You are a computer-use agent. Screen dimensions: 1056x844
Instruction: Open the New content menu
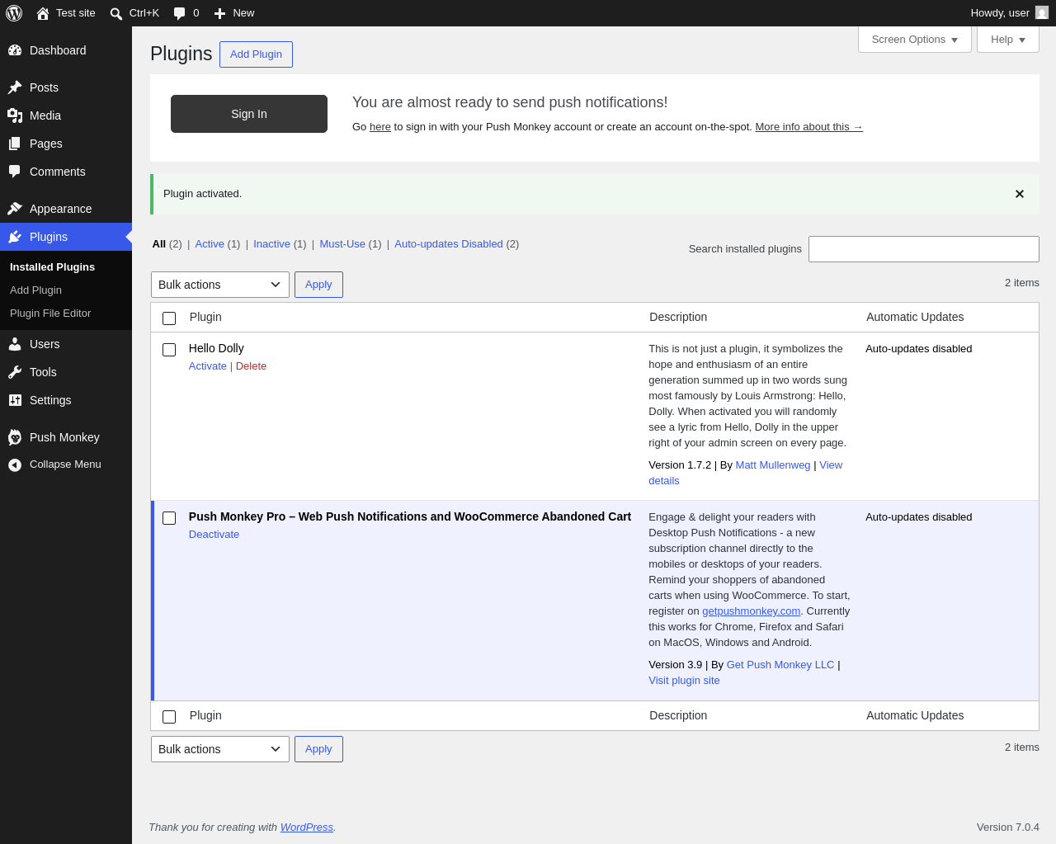coord(234,13)
